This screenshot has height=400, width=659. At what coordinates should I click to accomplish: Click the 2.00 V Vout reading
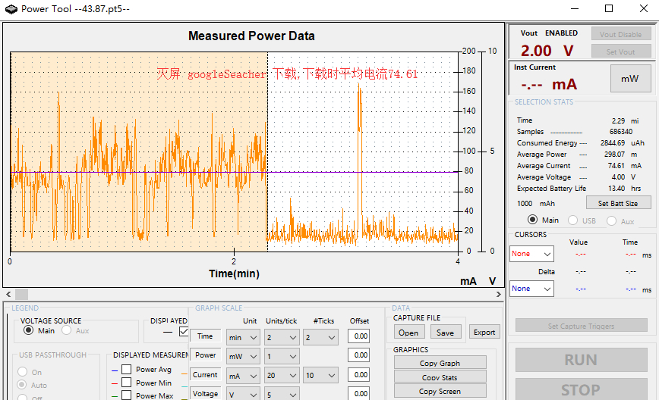point(547,51)
